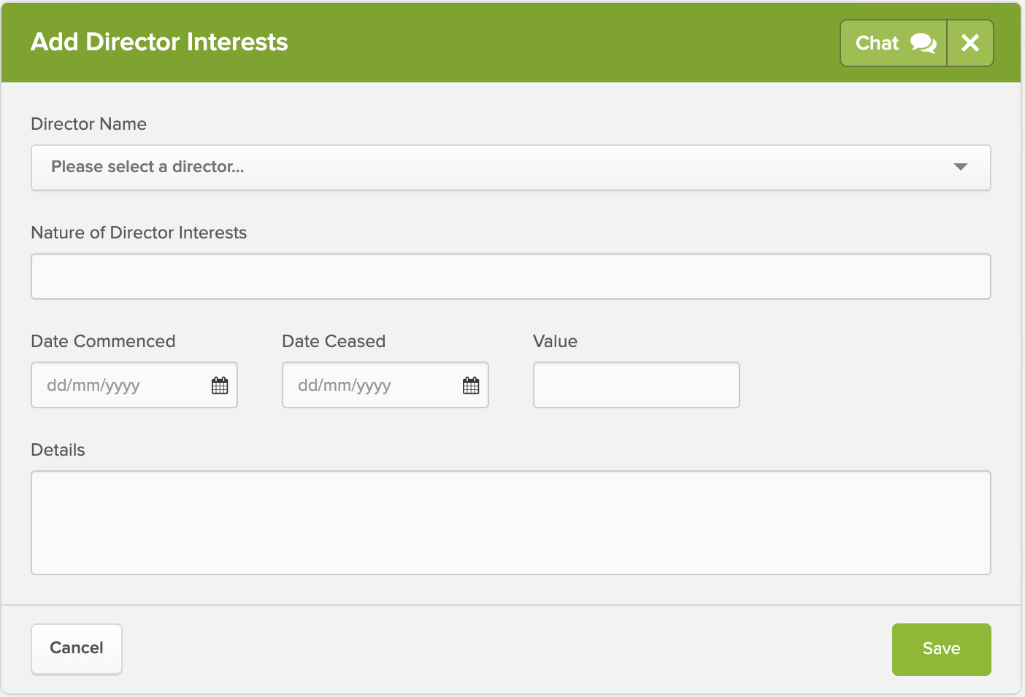Click the Chat button text in header
This screenshot has width=1025, height=697.
point(877,43)
